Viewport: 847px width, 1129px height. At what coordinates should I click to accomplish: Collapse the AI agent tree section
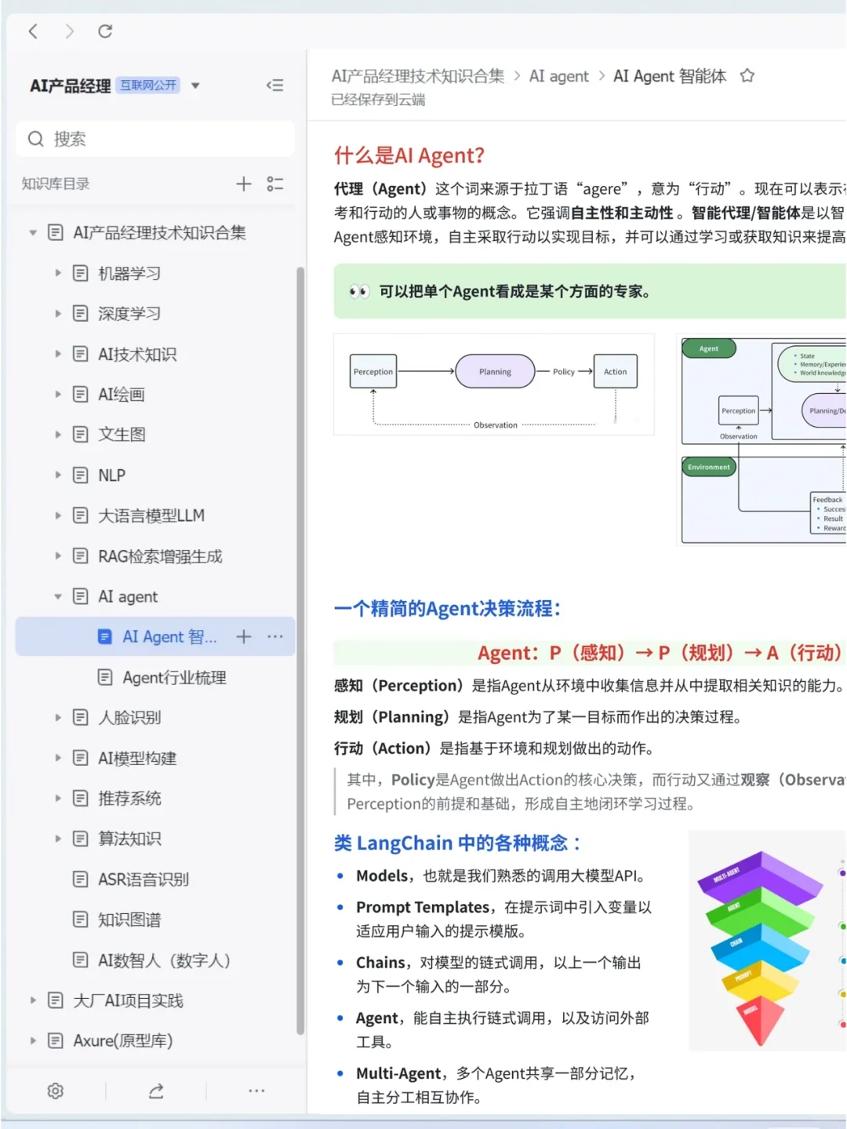[59, 596]
